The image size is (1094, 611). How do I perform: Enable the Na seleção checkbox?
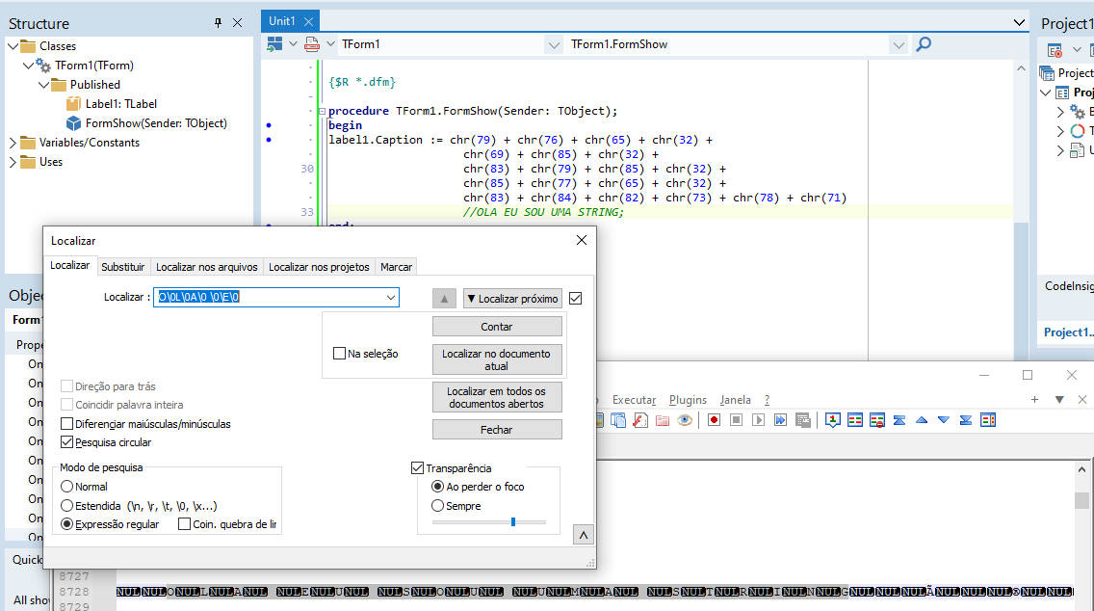click(x=340, y=354)
